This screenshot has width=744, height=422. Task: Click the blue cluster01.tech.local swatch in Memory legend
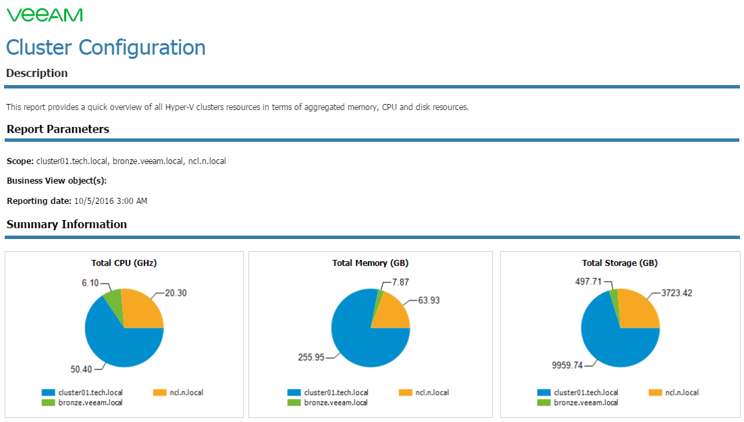coord(294,392)
